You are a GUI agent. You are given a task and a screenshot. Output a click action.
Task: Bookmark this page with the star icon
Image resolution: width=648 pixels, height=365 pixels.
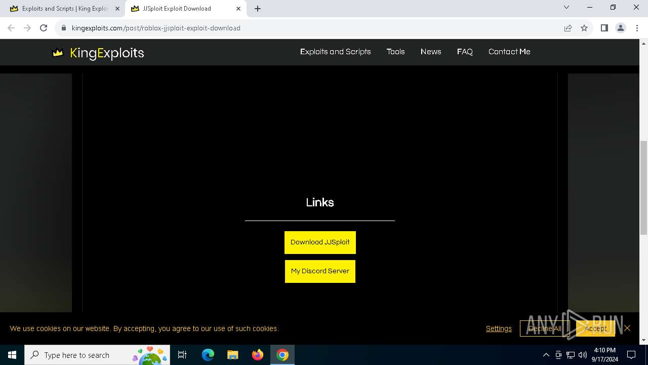tap(584, 28)
